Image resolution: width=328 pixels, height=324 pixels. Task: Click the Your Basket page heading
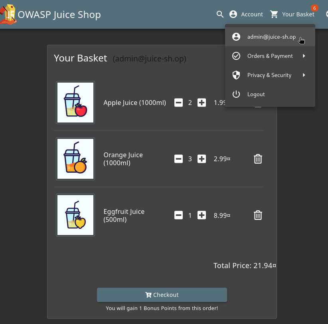click(x=81, y=58)
